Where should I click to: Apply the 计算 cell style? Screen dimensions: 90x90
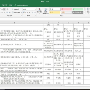(66, 12)
